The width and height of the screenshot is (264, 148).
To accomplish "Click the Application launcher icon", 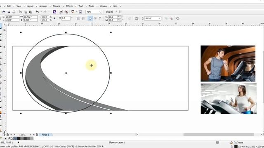I will click(73, 12).
